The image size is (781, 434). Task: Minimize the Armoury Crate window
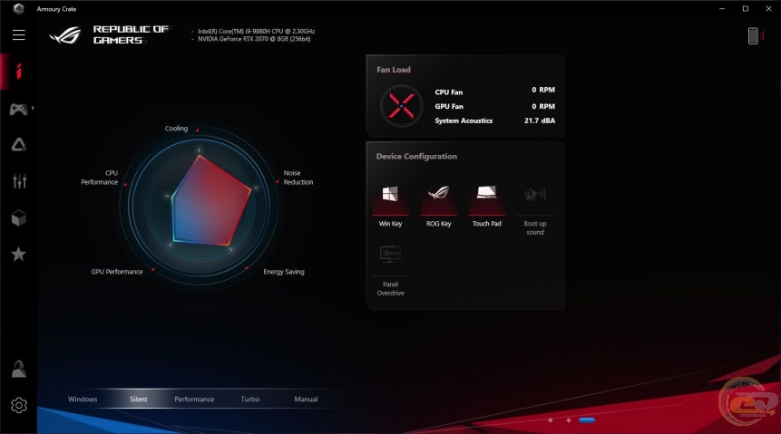coord(722,8)
